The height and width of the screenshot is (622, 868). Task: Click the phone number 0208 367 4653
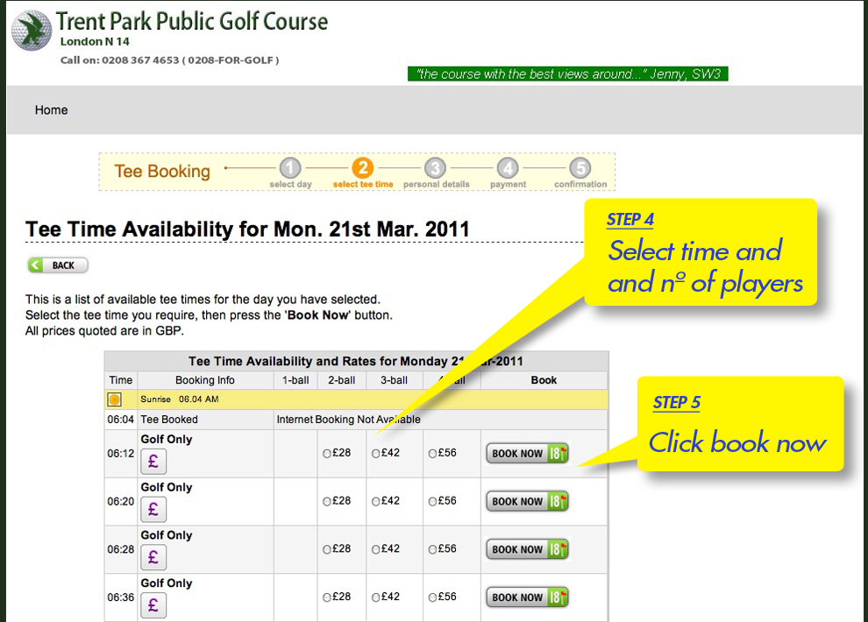point(140,60)
